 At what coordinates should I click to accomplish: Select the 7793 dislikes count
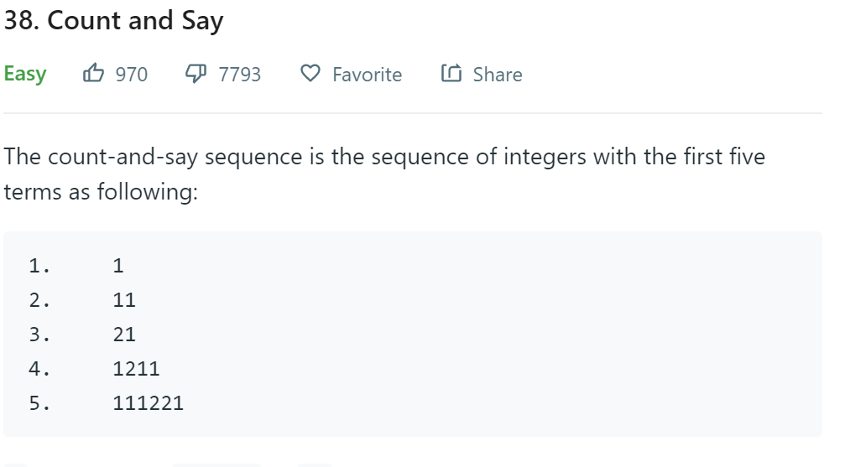click(x=240, y=75)
